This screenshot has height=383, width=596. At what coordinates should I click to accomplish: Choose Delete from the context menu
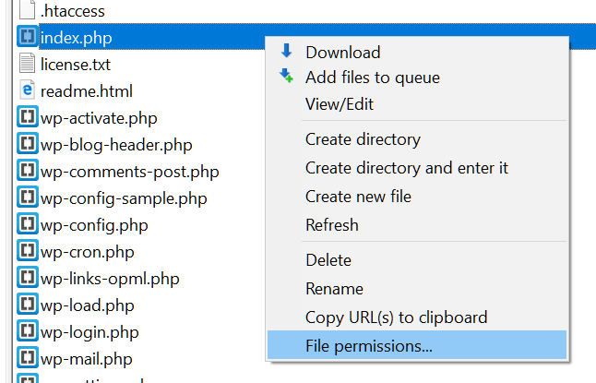point(328,260)
